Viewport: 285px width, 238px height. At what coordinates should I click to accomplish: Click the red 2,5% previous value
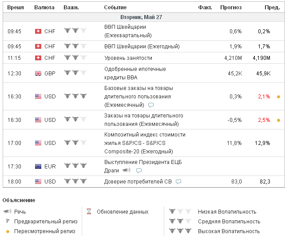tap(264, 120)
